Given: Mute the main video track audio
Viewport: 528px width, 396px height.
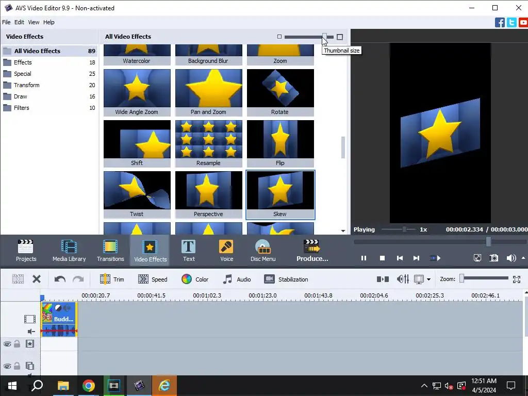Looking at the screenshot, I should [31, 332].
